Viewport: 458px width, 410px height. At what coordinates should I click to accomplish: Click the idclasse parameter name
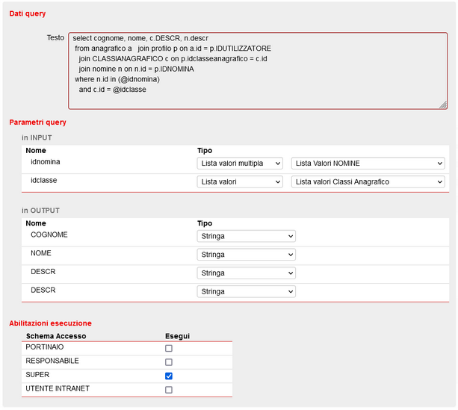44,180
